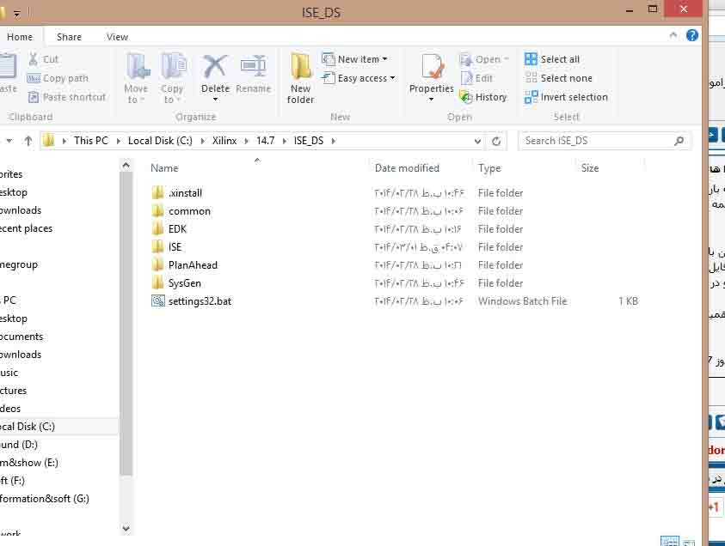Screen dimensions: 725x546
Task: Click the Select none icon
Action: [x=531, y=78]
